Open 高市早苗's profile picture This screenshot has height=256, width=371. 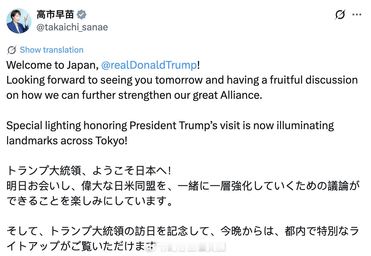(x=19, y=21)
